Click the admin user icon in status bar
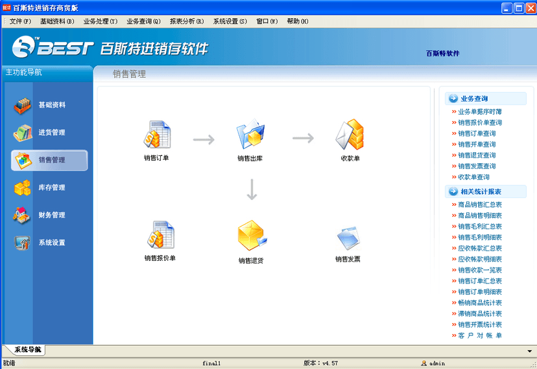This screenshot has height=369, width=537. click(424, 363)
